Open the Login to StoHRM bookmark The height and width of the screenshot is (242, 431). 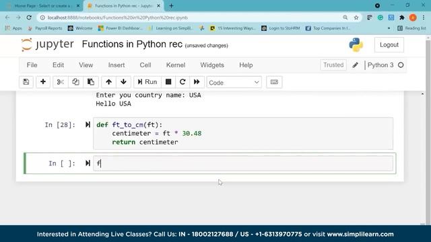click(281, 28)
